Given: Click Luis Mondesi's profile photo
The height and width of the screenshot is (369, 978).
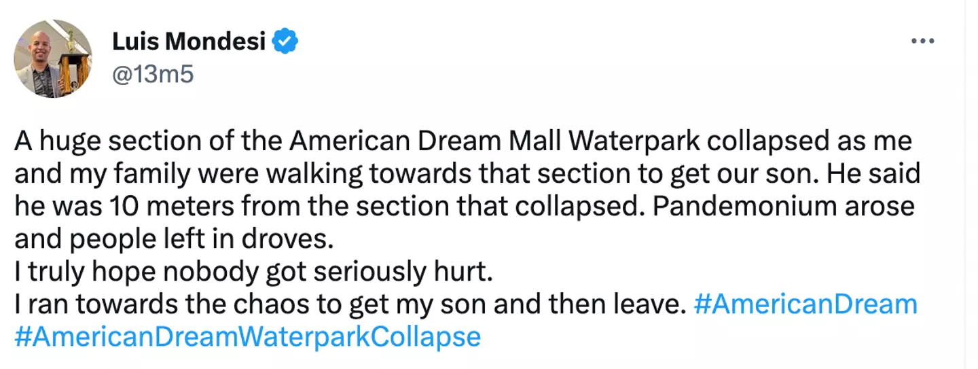Looking at the screenshot, I should pyautogui.click(x=52, y=59).
